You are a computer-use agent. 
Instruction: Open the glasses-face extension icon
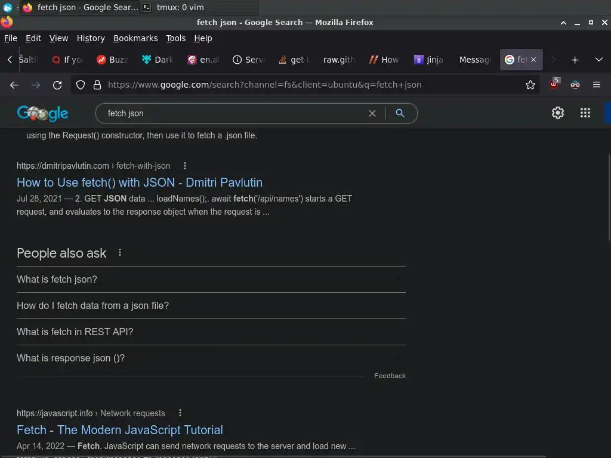pos(575,85)
